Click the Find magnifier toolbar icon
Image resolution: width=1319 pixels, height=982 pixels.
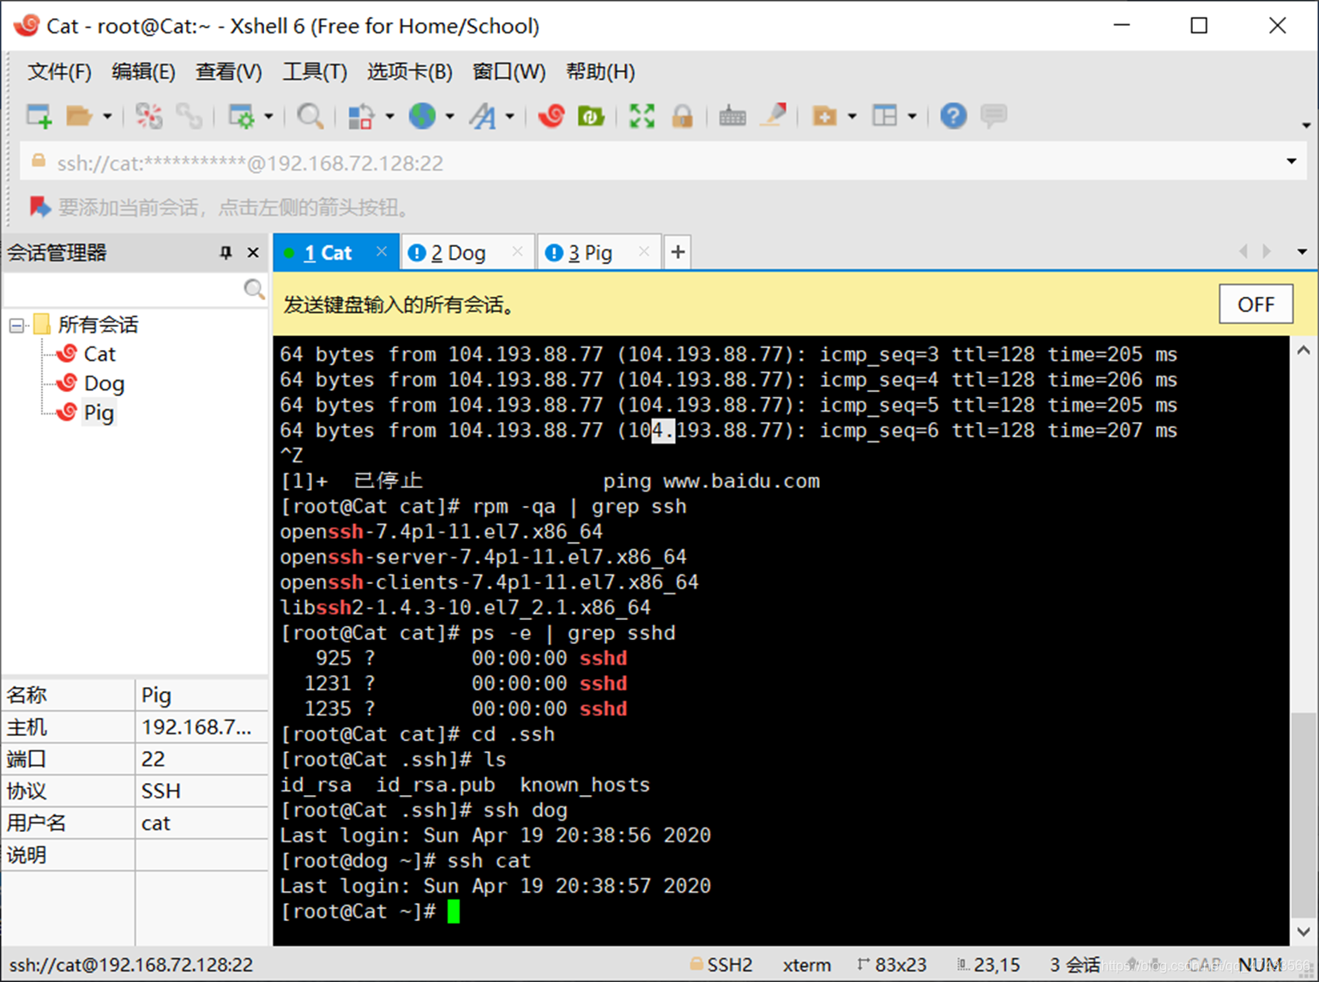coord(310,116)
